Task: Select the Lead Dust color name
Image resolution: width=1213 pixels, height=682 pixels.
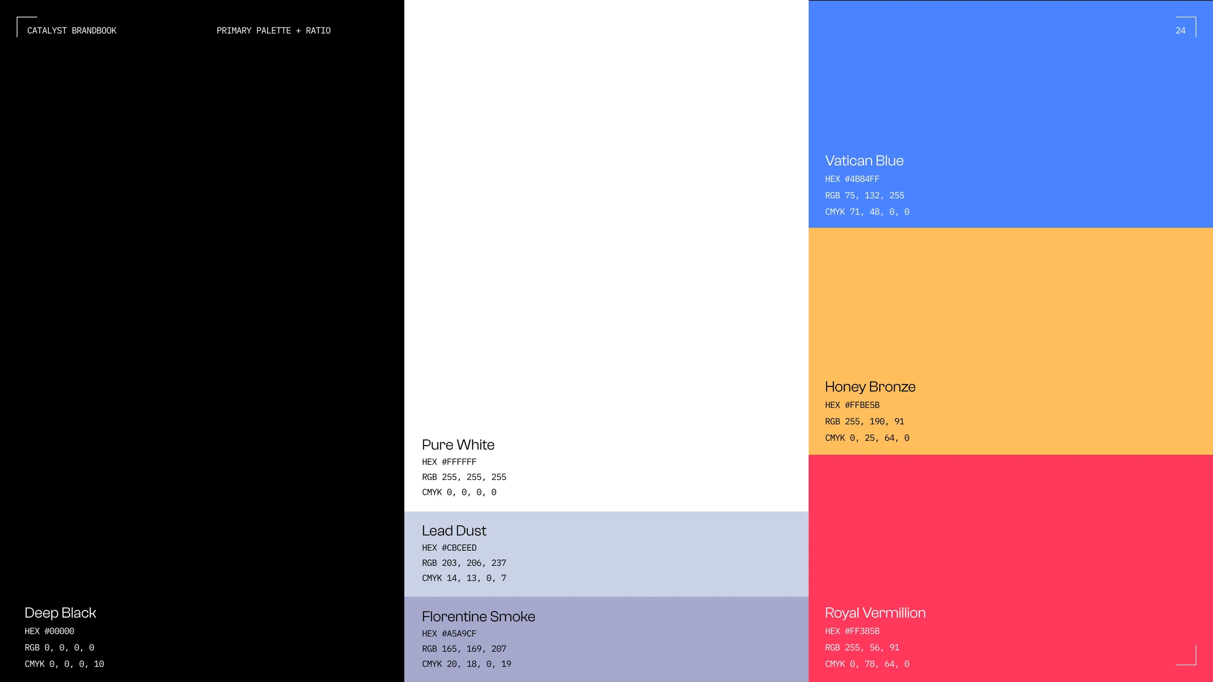Action: click(x=454, y=531)
